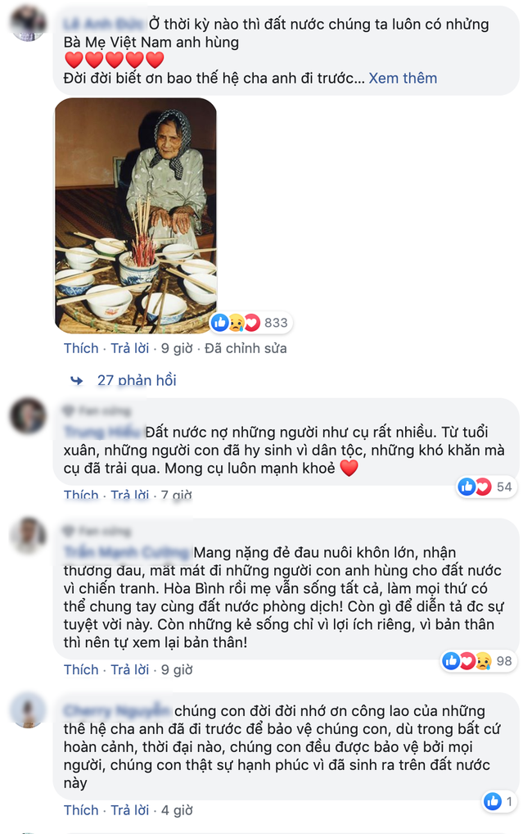Screen dimensions: 532x834
Task: Click the reply arrow beside 27 phản hồi
Action: (x=77, y=380)
